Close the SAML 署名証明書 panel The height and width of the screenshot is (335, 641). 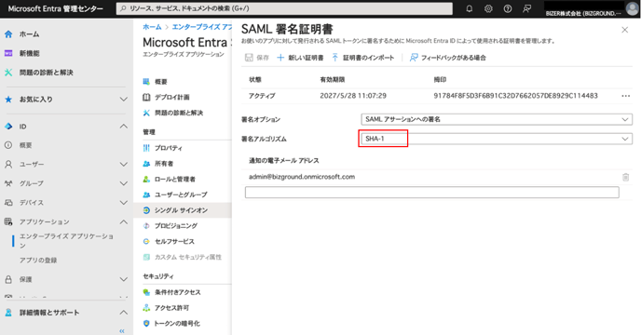[624, 30]
